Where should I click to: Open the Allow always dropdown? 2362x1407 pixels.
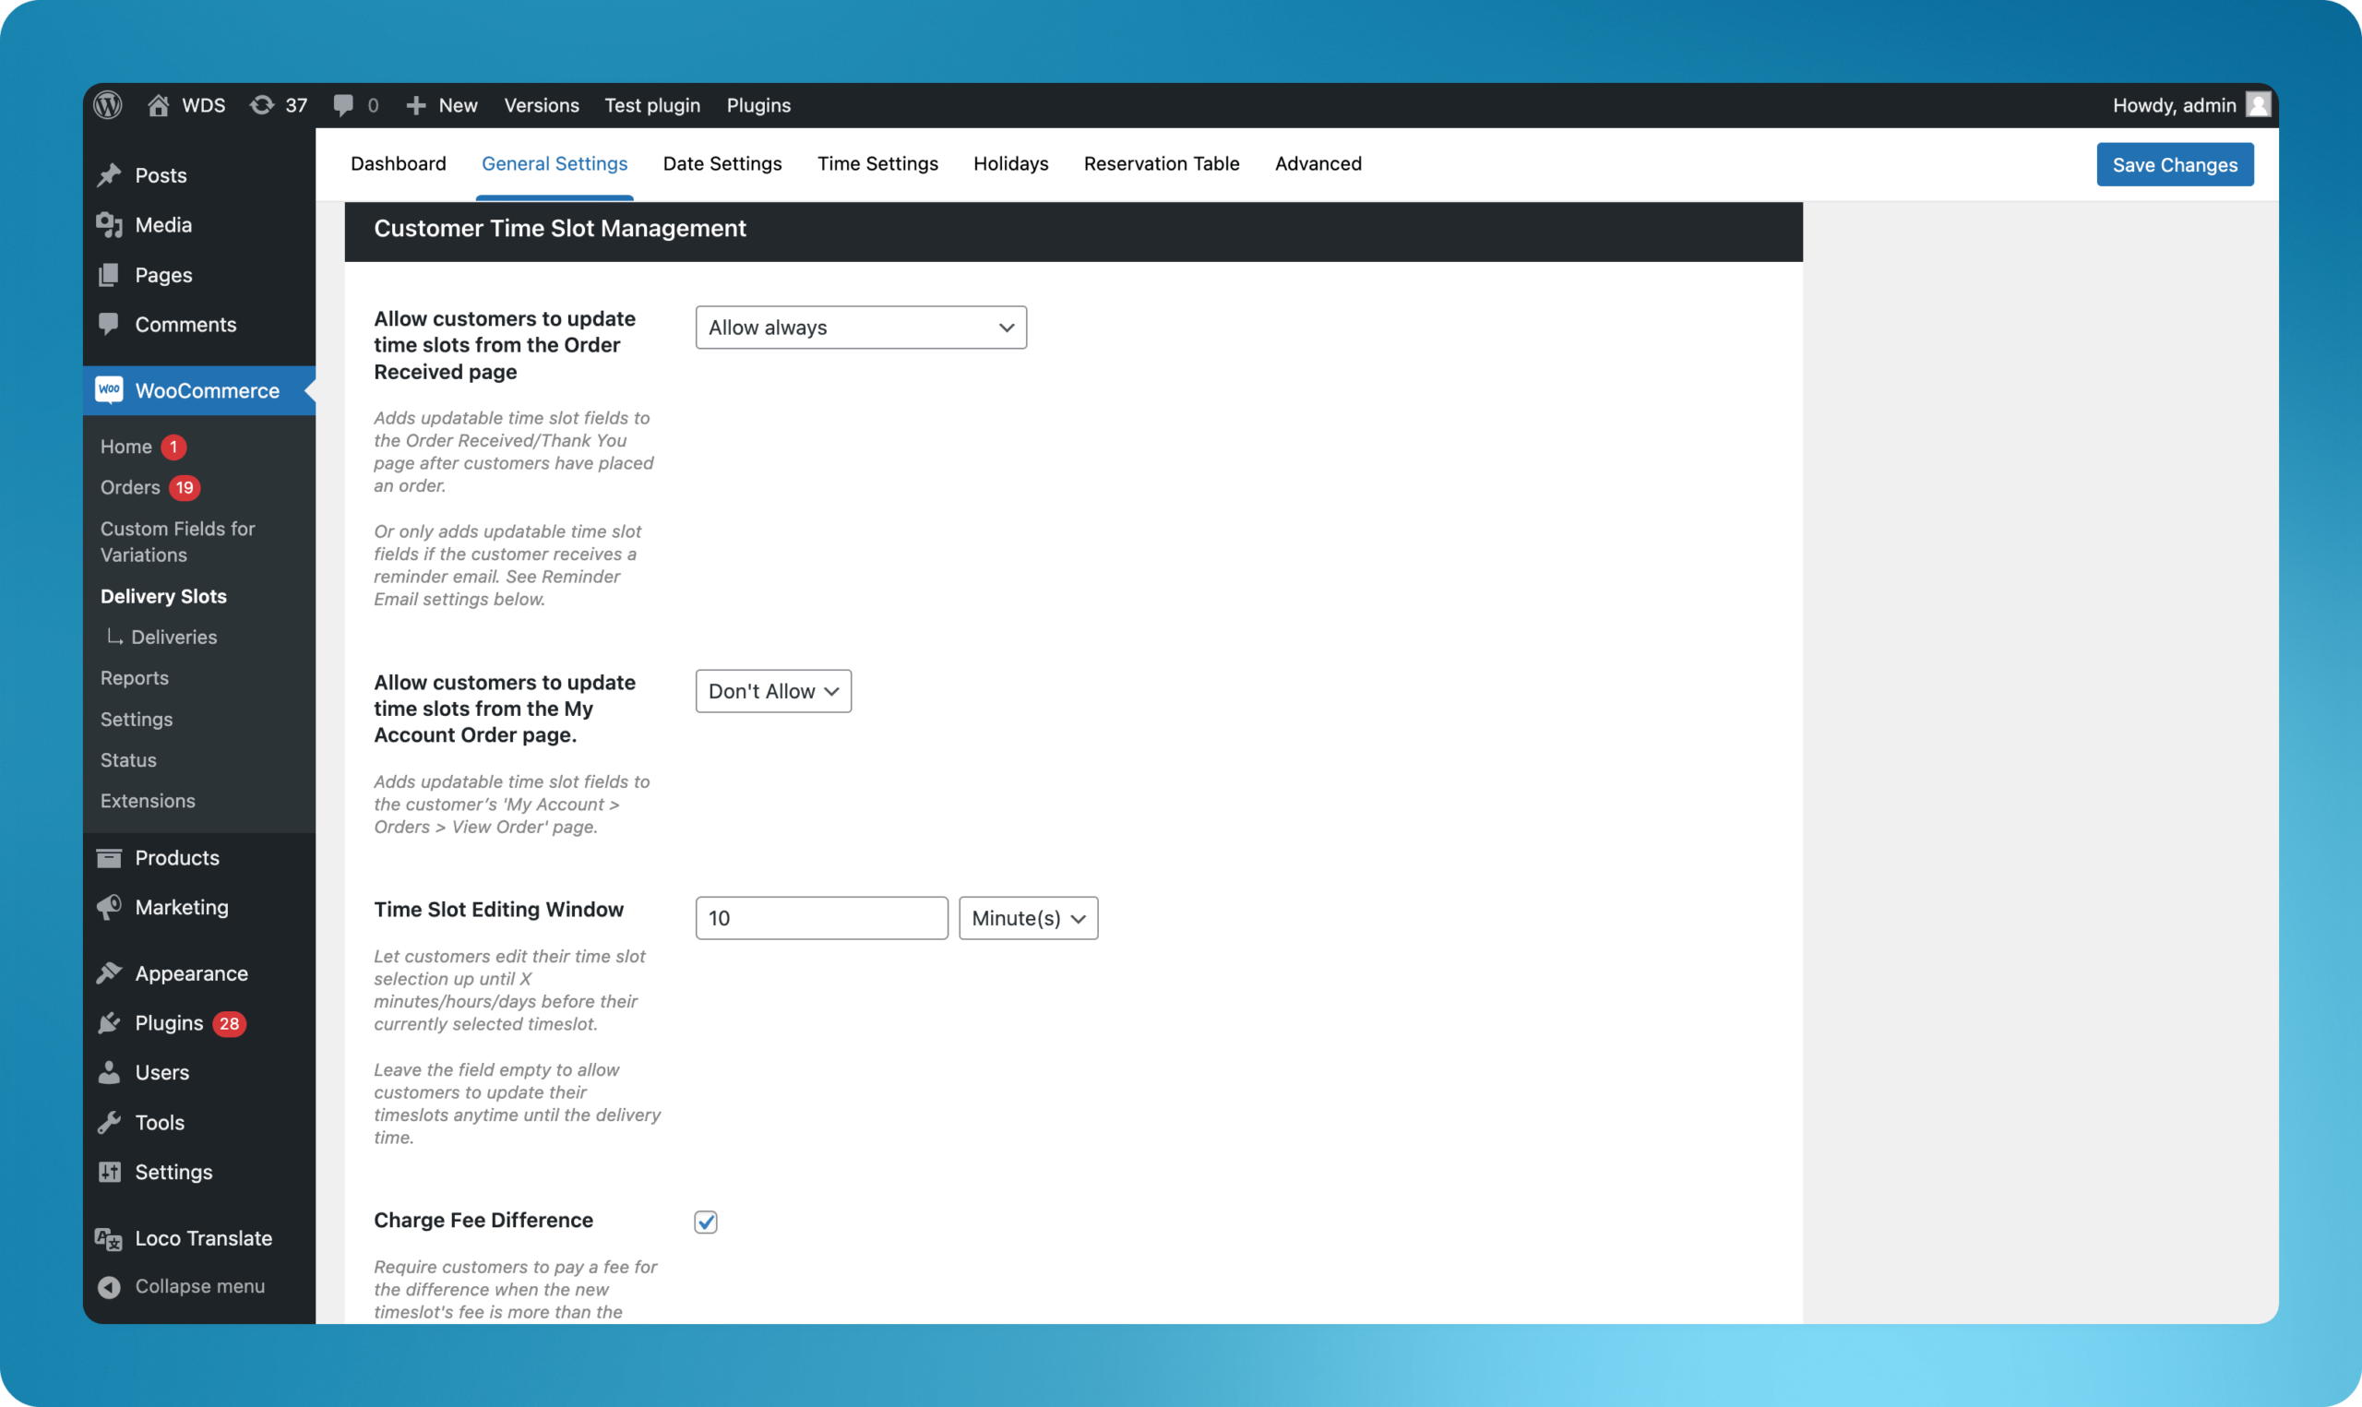[860, 328]
